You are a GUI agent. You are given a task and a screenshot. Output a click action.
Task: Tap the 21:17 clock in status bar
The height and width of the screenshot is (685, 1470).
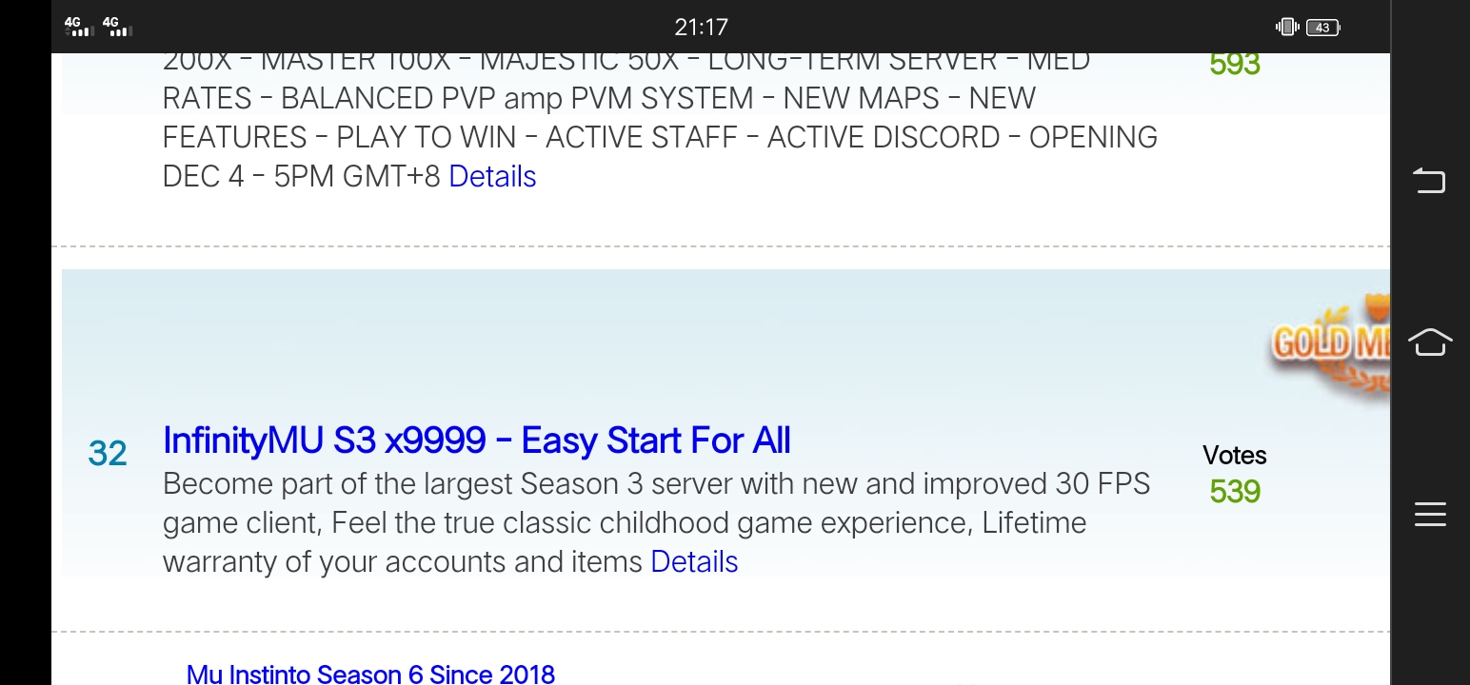tap(701, 28)
